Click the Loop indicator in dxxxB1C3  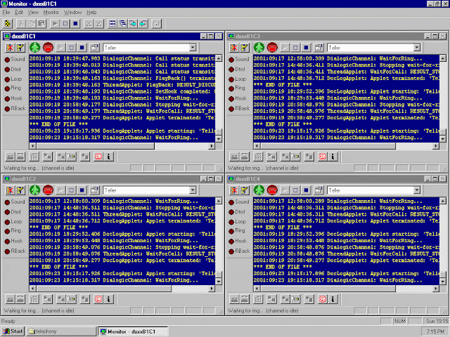[x=238, y=79]
